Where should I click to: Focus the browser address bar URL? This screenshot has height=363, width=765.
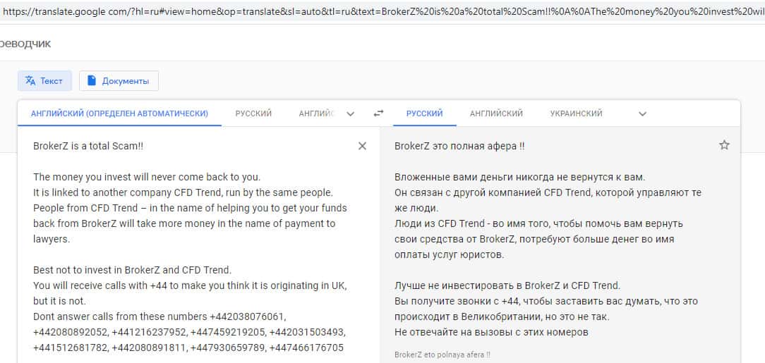381,11
